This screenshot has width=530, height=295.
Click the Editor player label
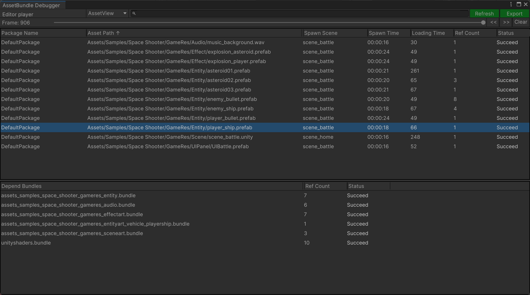[x=18, y=14]
